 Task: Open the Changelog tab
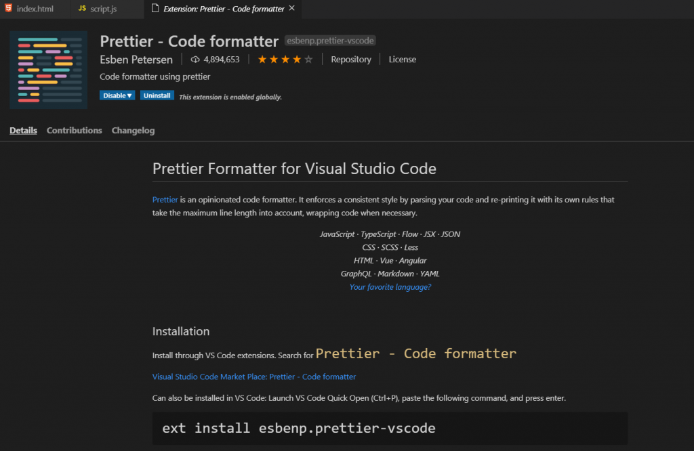[x=134, y=131]
